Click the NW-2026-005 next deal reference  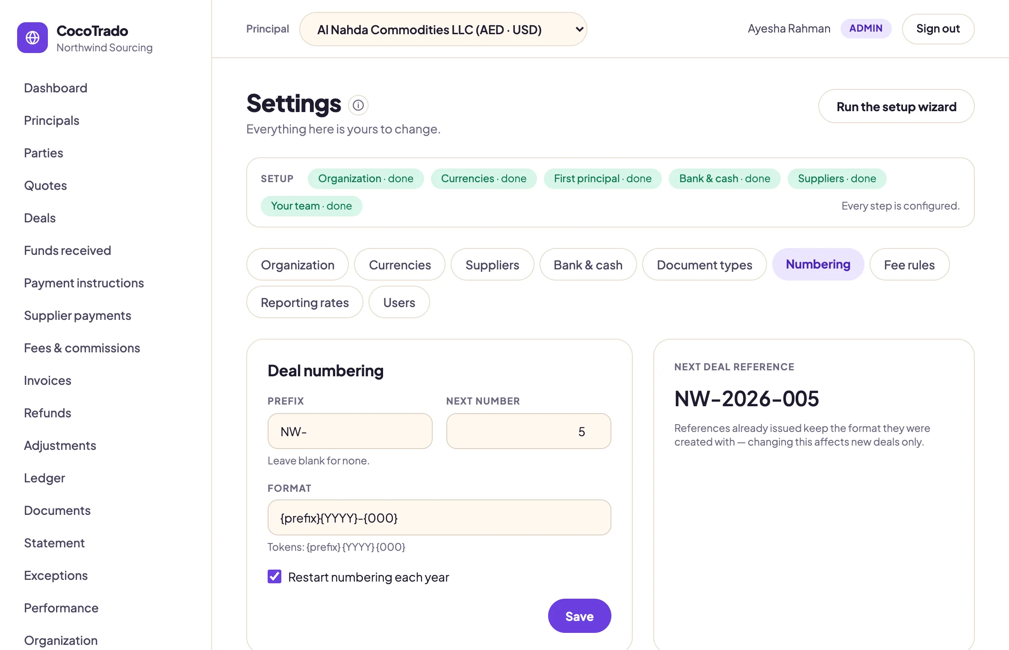pyautogui.click(x=746, y=399)
